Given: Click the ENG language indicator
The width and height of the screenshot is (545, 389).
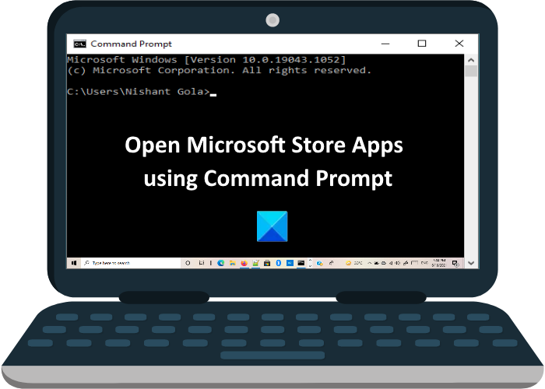Looking at the screenshot, I should [x=424, y=263].
